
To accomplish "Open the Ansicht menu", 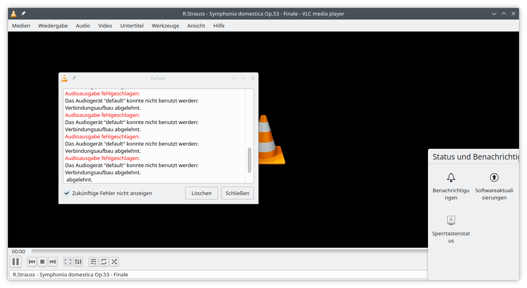I will pyautogui.click(x=196, y=26).
